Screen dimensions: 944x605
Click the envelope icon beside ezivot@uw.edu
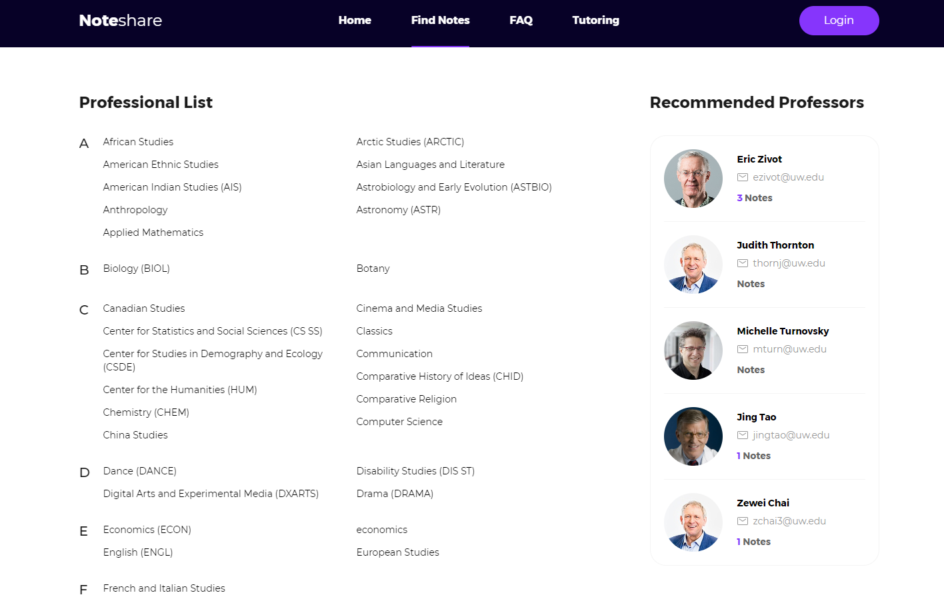click(743, 177)
